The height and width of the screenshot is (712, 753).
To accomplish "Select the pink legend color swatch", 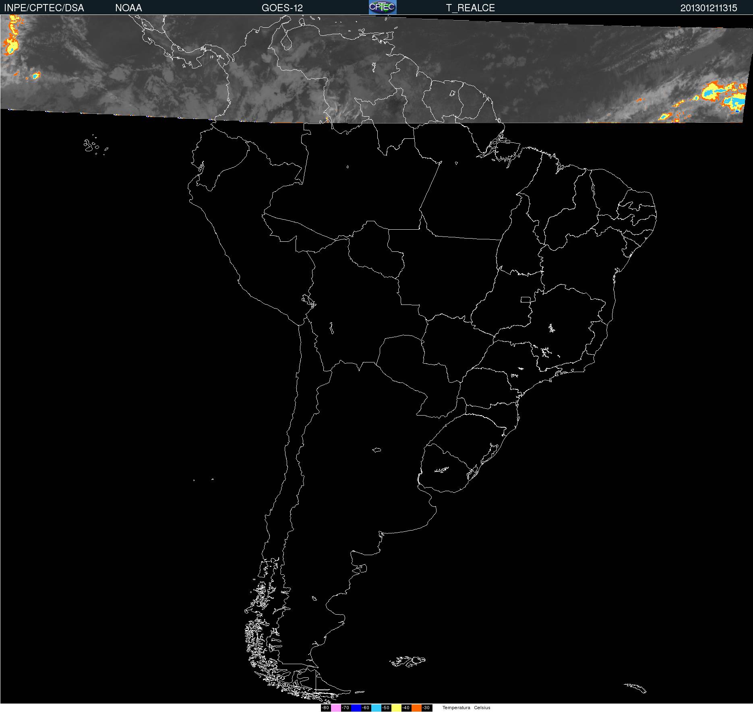I will tap(336, 708).
